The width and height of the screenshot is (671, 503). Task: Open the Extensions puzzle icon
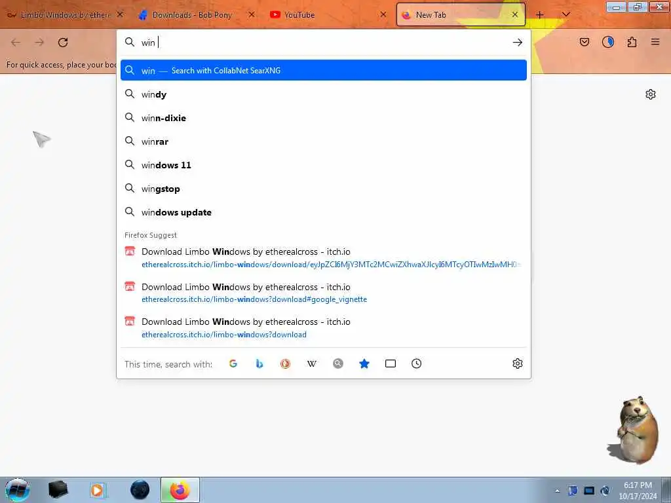pyautogui.click(x=632, y=42)
